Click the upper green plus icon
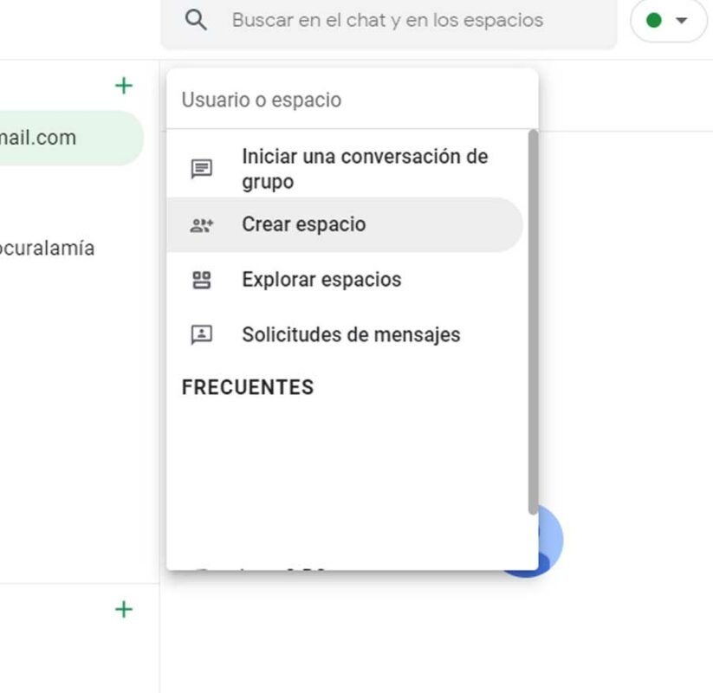713x693 pixels. (124, 86)
